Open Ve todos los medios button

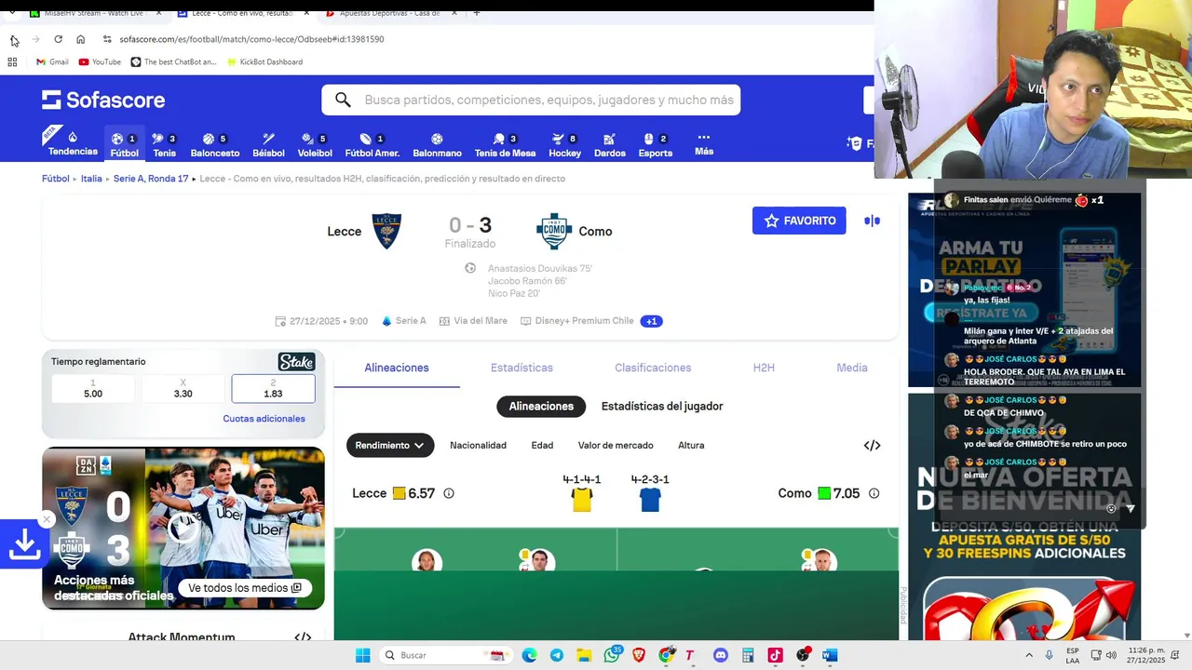[x=245, y=588]
